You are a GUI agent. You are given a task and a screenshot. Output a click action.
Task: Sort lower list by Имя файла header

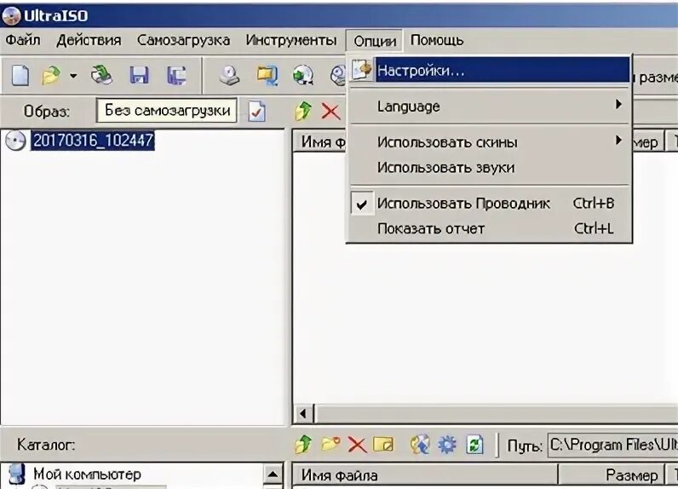(x=425, y=475)
